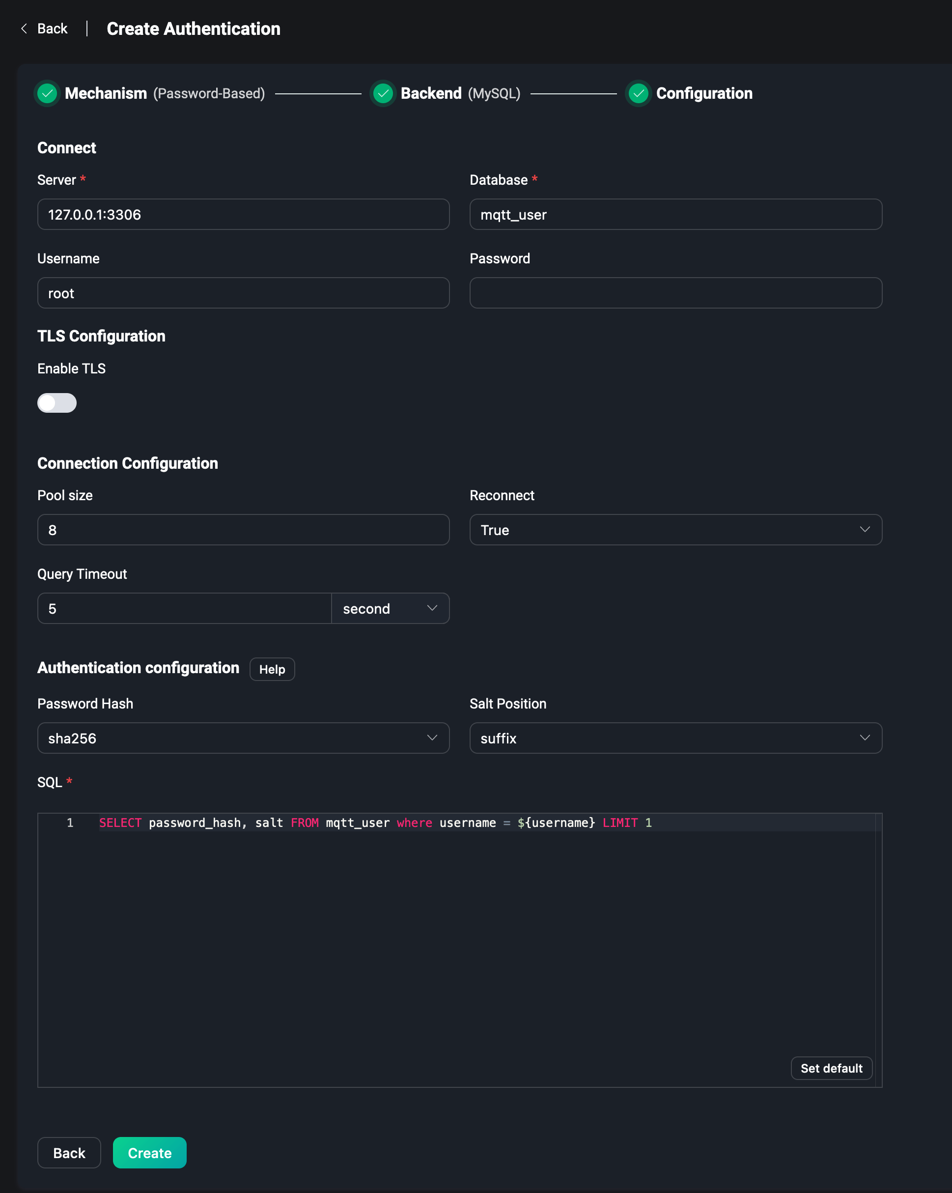952x1193 pixels.
Task: Open the Password Hash sha256 dropdown
Action: [x=243, y=738]
